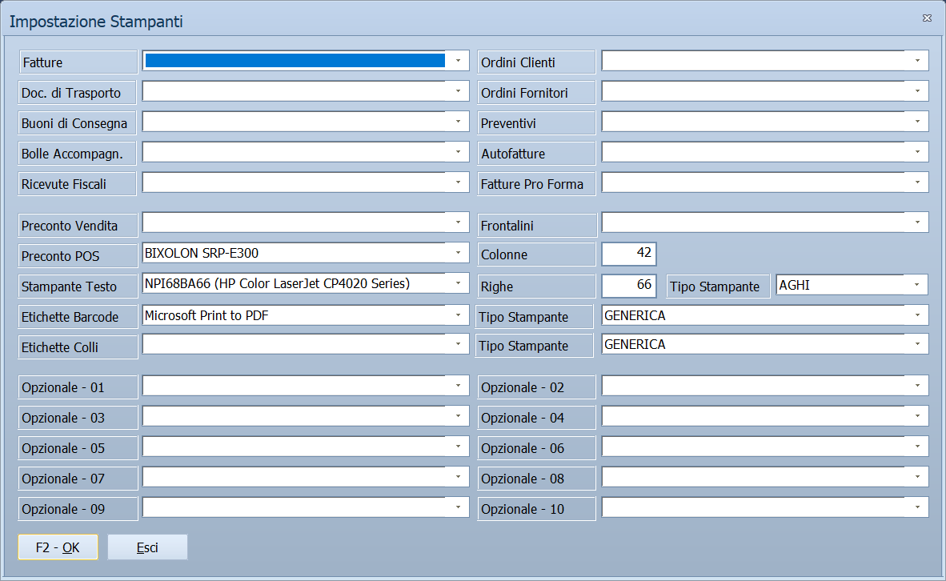Open the Buoni di Consegna dropdown
946x581 pixels.
point(458,122)
